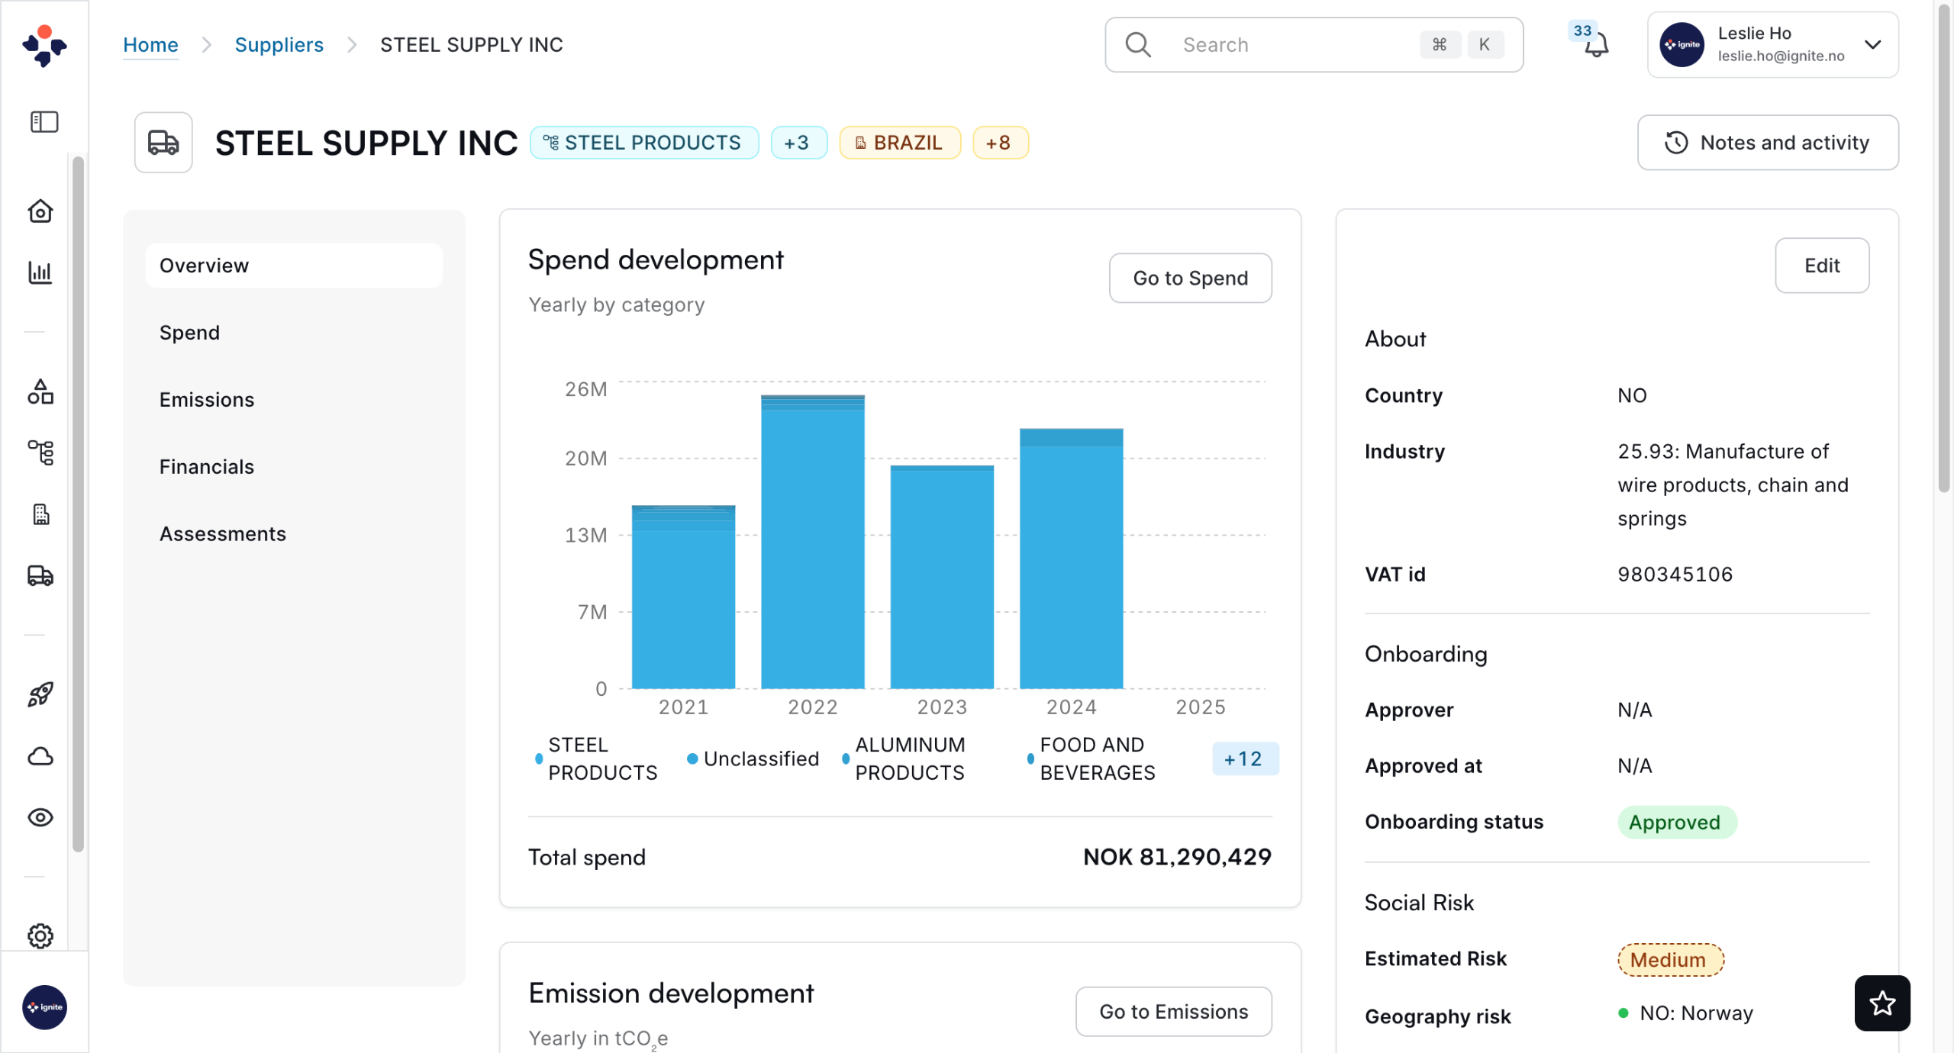This screenshot has height=1053, width=1954.
Task: Open the bar chart analytics icon
Action: click(40, 272)
